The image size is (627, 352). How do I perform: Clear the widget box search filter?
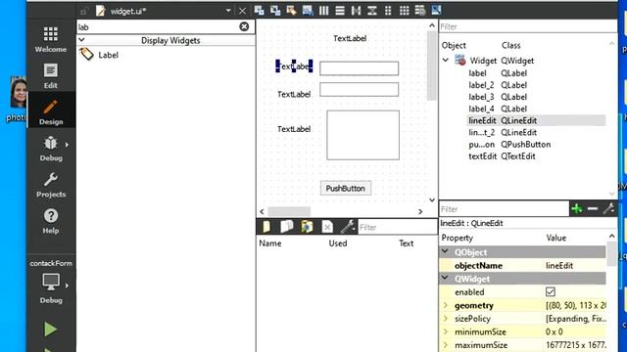[x=244, y=26]
